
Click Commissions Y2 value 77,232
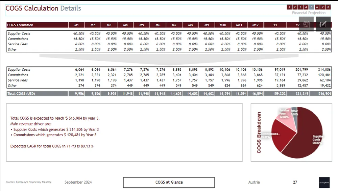[x=303, y=75]
